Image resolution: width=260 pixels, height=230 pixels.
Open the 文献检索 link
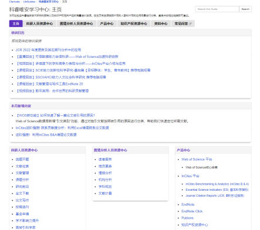point(22,166)
